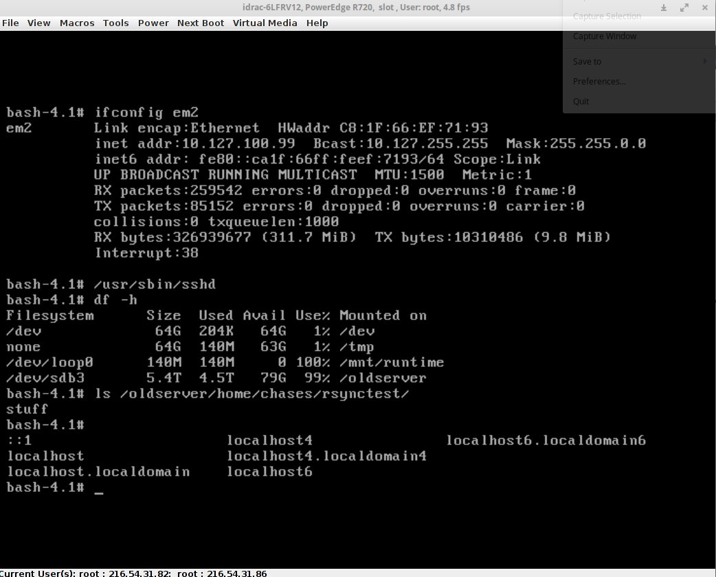The width and height of the screenshot is (716, 577).
Task: Choose Capture Window in the popup menu
Action: [605, 36]
